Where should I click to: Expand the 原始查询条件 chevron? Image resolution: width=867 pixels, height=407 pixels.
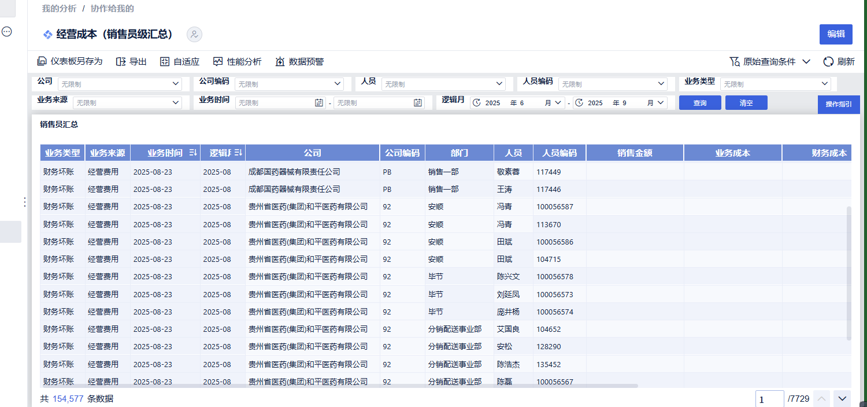click(806, 61)
